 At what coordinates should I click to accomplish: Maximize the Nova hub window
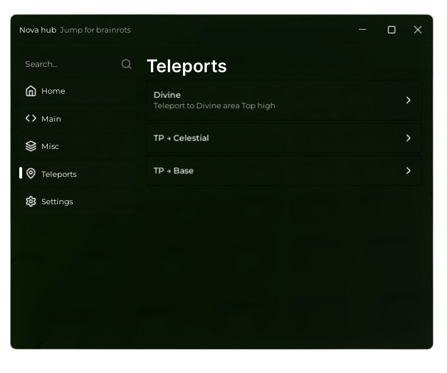(392, 30)
